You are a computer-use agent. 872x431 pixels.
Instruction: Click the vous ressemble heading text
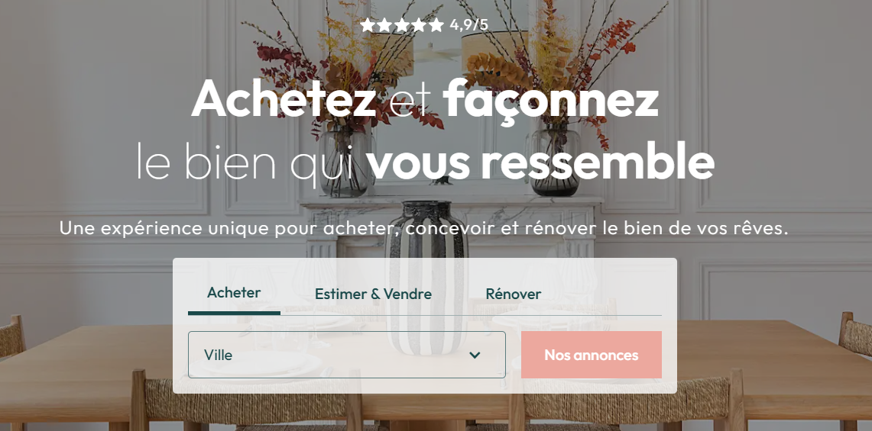click(x=540, y=162)
